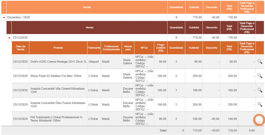The height and width of the screenshot is (135, 265).
Task: Click the 90,00 unit price of Pré Tratamento
Action: [x=163, y=119]
